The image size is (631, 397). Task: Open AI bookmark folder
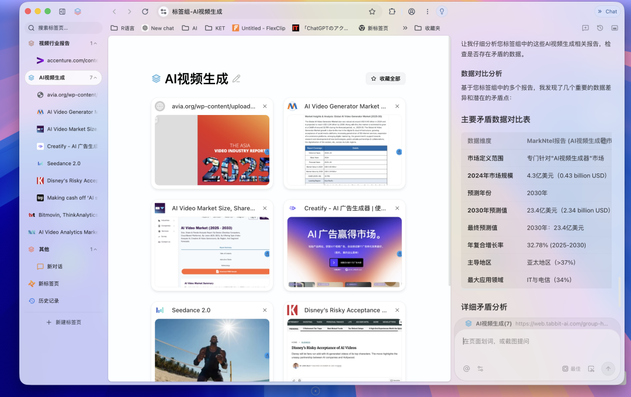tap(190, 28)
